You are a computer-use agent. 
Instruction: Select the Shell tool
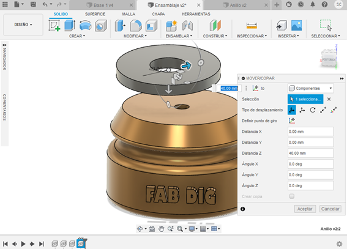click(151, 26)
